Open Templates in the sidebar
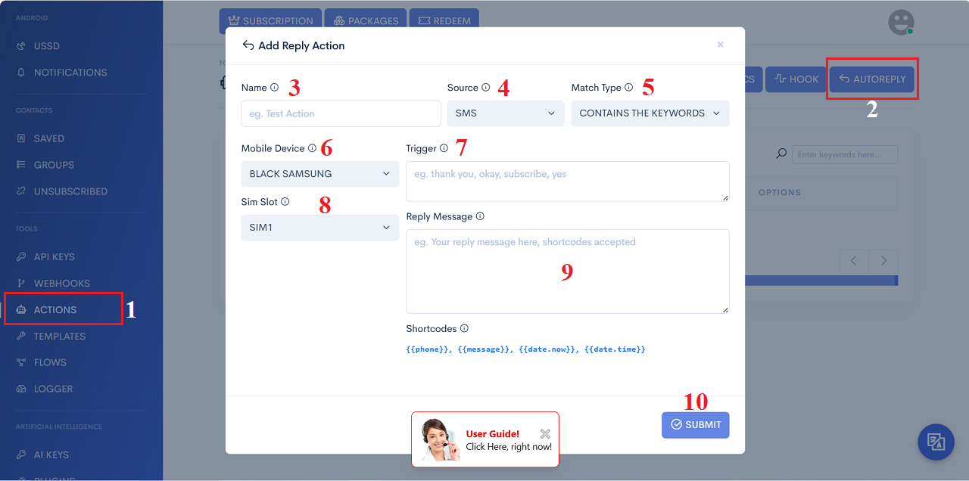 click(x=59, y=337)
